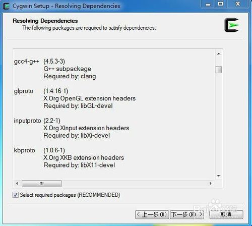Cancel setup with 取消 button
This screenshot has width=252, height=226.
tap(226, 214)
